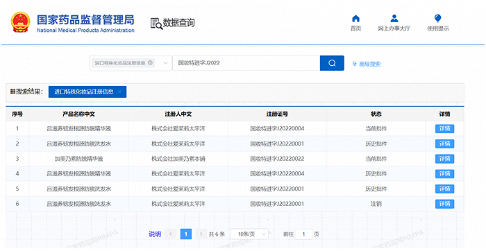
Task: Click the 国家药品监督管理局 title text
Action: pos(85,19)
